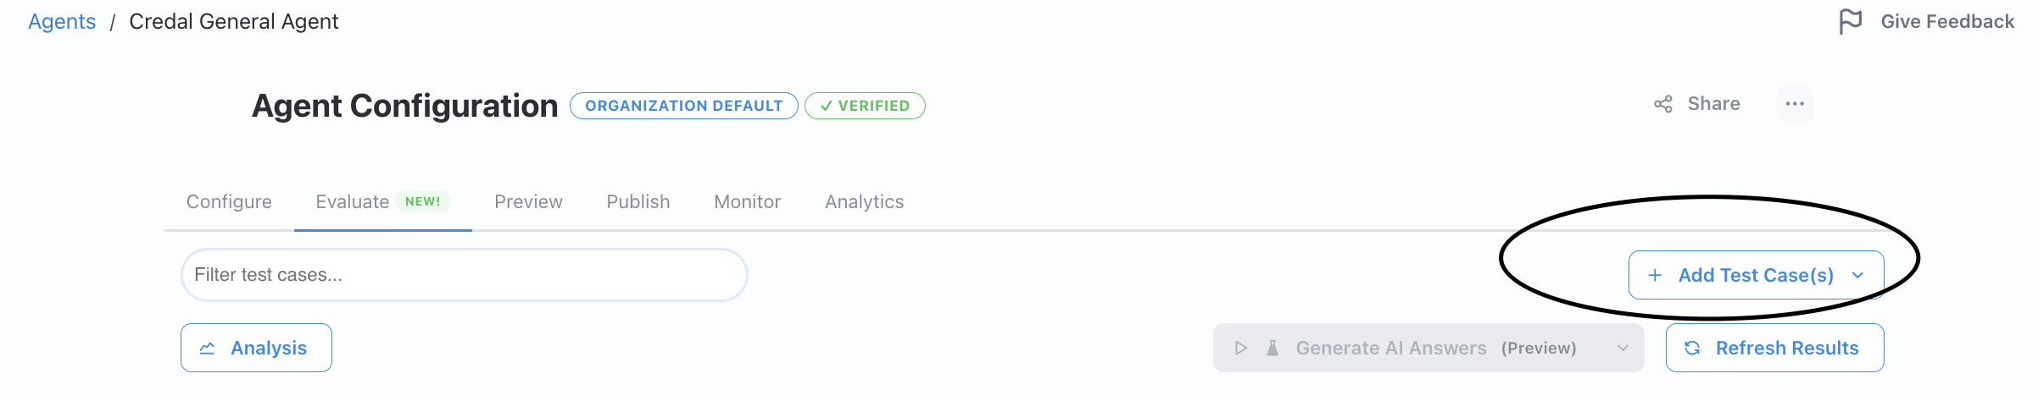Click the flask icon near Generate AI Answers
This screenshot has width=2038, height=401.
[1272, 348]
